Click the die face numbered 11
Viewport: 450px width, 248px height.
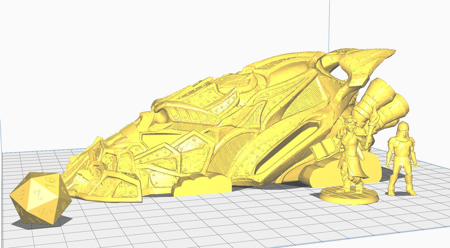(x=34, y=220)
